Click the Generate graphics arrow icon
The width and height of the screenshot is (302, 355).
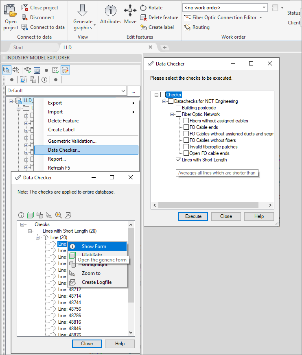coord(83,11)
